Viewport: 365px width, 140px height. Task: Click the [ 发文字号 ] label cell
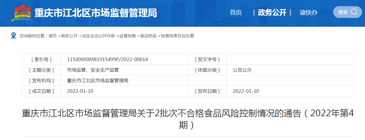point(207,59)
